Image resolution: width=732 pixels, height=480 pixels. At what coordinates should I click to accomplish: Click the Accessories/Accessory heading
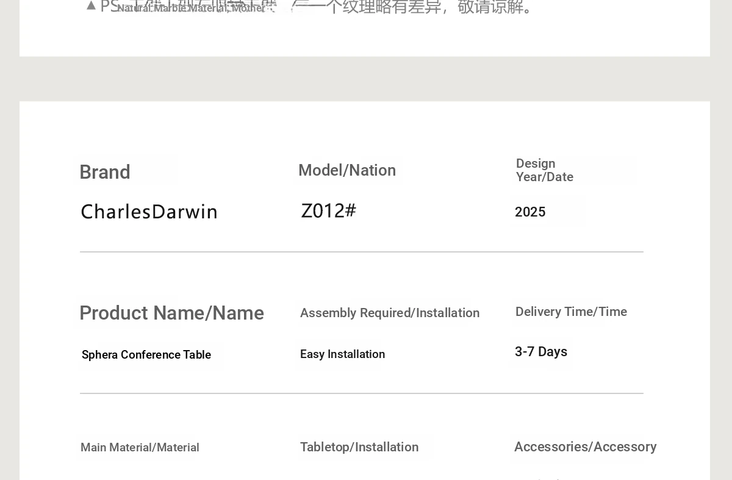pos(585,447)
